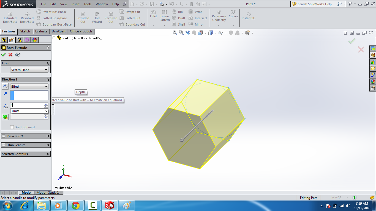Enable the Direction 2 checkbox
The height and width of the screenshot is (211, 376).
4,136
